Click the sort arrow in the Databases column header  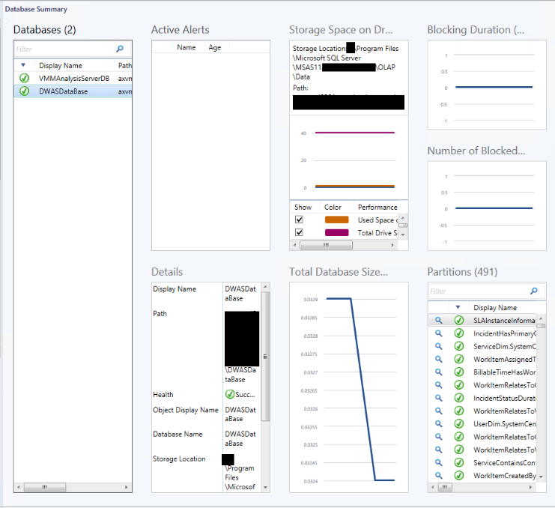click(23, 65)
